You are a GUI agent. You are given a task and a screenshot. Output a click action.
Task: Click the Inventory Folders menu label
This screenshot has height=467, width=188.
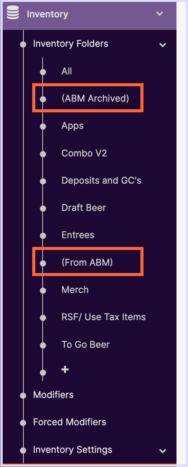[71, 44]
